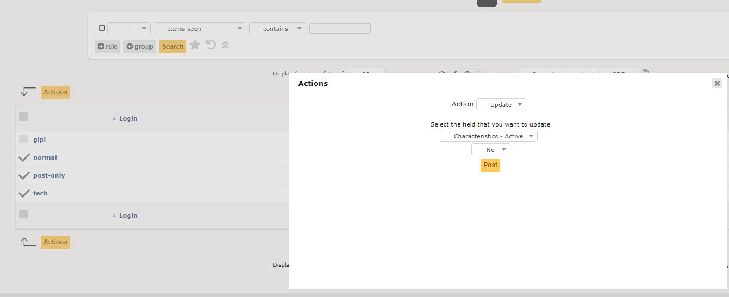
Task: Uncheck the post-only user row
Action: (24, 175)
